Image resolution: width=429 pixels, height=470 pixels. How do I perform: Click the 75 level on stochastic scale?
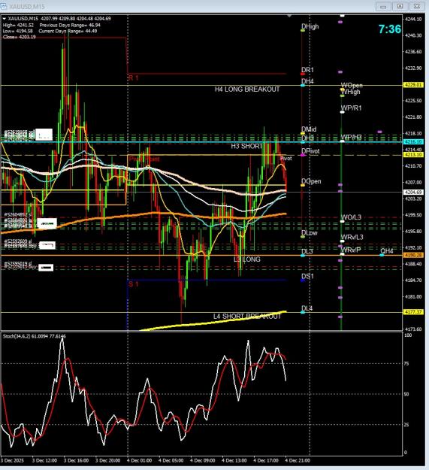click(406, 363)
